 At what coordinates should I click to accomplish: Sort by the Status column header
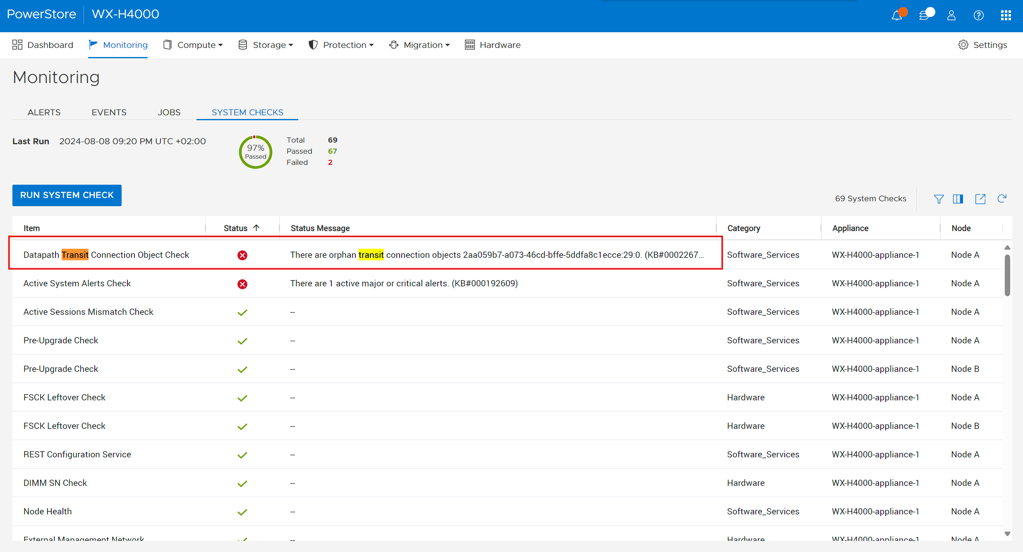coord(236,228)
